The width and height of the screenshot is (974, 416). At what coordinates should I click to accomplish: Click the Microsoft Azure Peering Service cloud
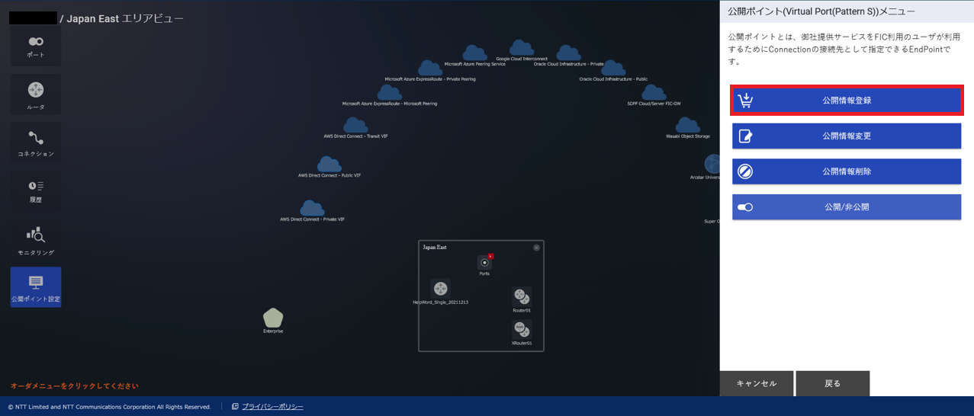474,53
